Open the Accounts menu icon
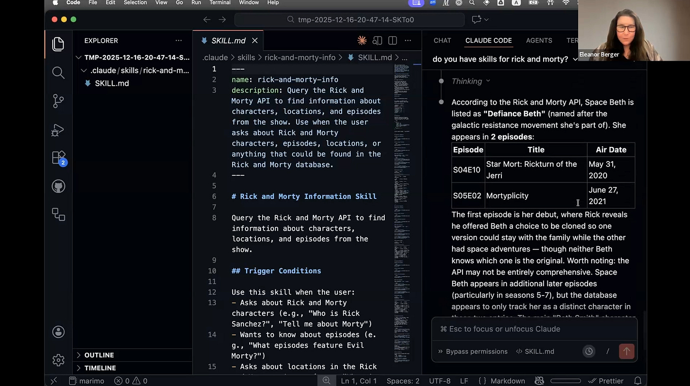Screen dimensions: 690x386 [x=58, y=332]
